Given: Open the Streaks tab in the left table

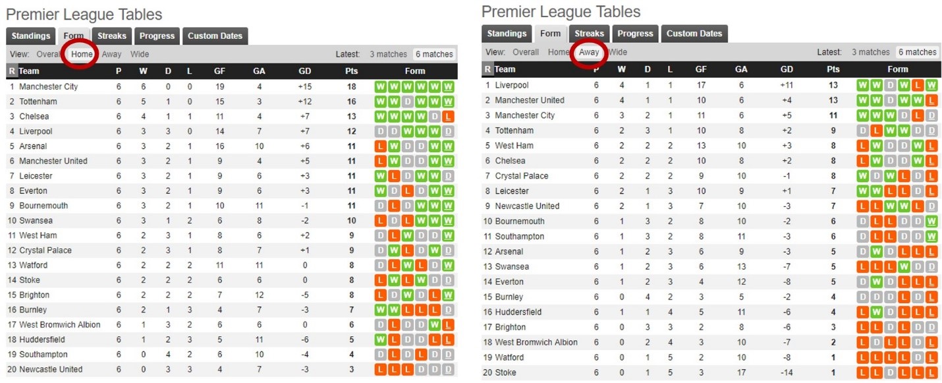Looking at the screenshot, I should coord(112,36).
